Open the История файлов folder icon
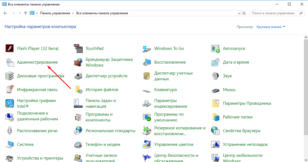Viewport: 308px width, 162px height. coord(79,89)
